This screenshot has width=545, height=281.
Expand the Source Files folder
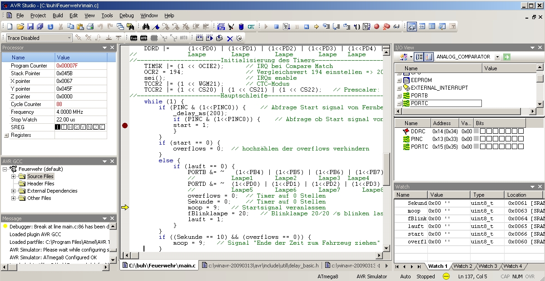pyautogui.click(x=14, y=176)
